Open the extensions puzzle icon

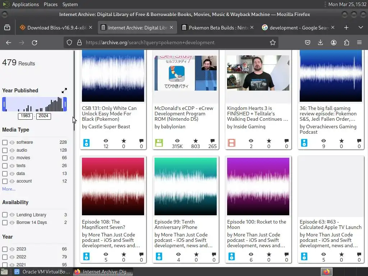tap(346, 42)
